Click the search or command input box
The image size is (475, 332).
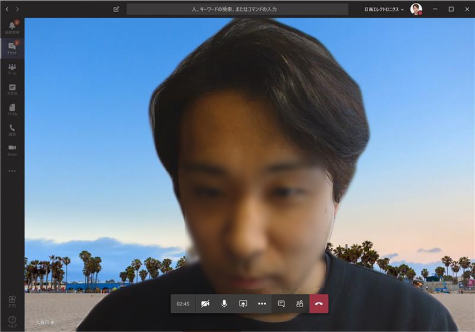(237, 9)
